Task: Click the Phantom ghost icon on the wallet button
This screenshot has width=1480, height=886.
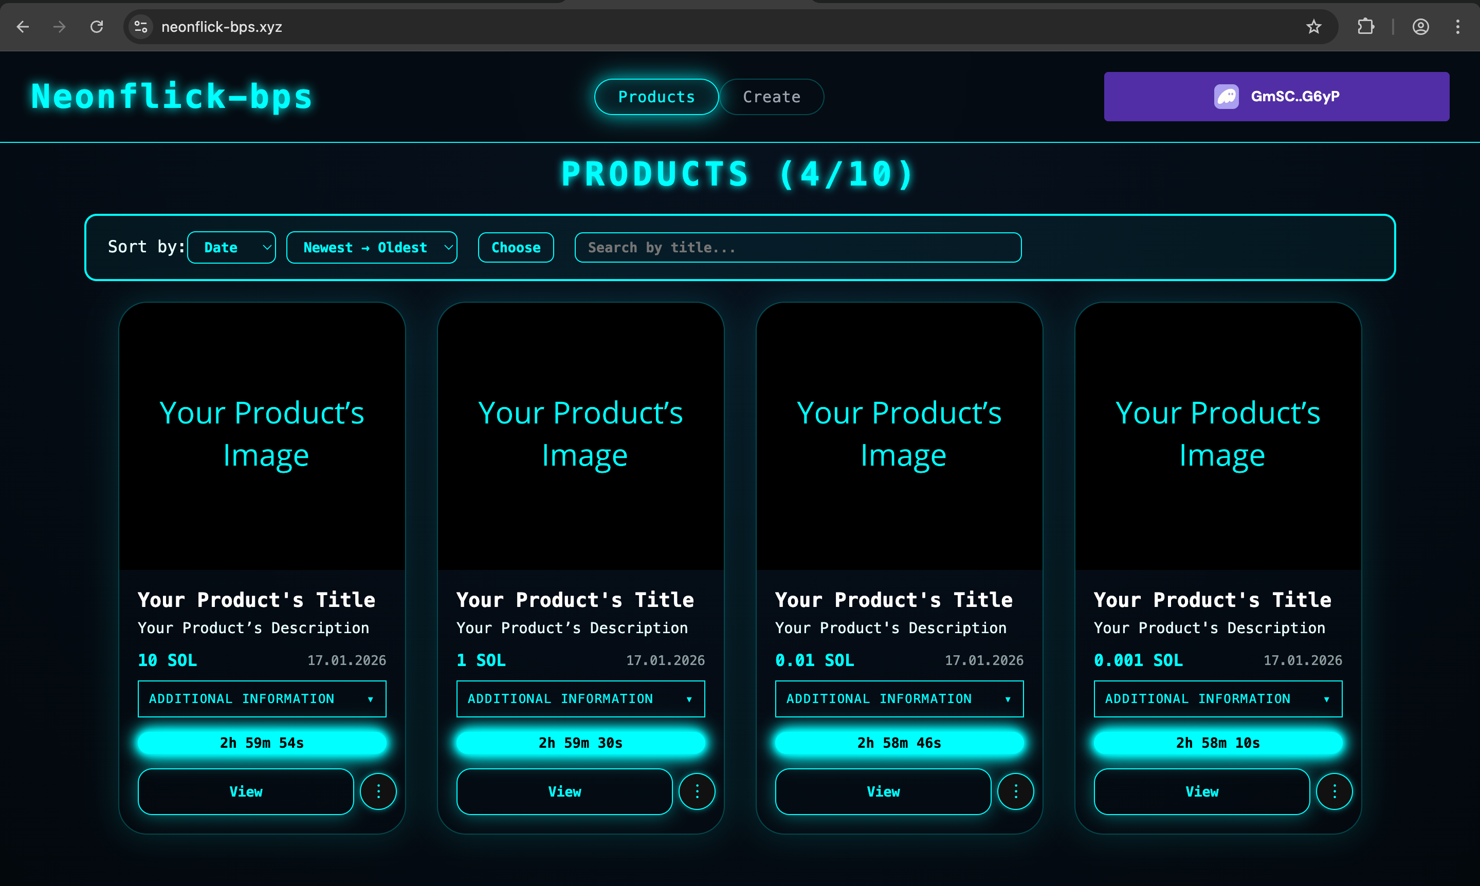Action: click(1227, 96)
